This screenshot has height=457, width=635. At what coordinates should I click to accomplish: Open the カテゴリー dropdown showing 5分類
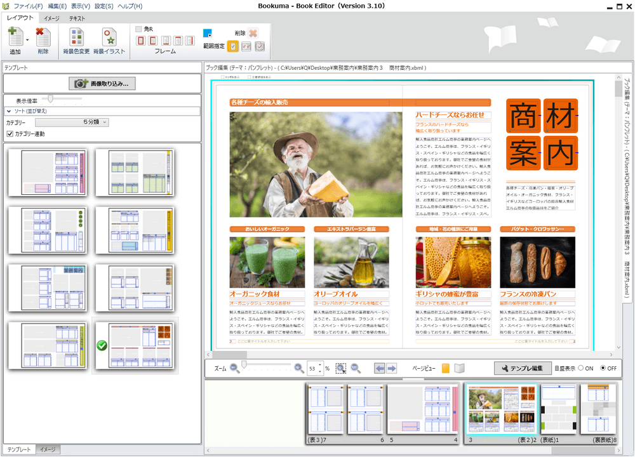[x=72, y=122]
